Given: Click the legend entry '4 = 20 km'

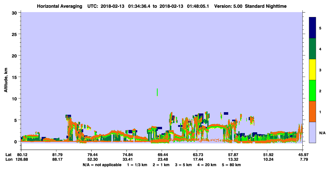Looking at the screenshot, I should [207, 165].
